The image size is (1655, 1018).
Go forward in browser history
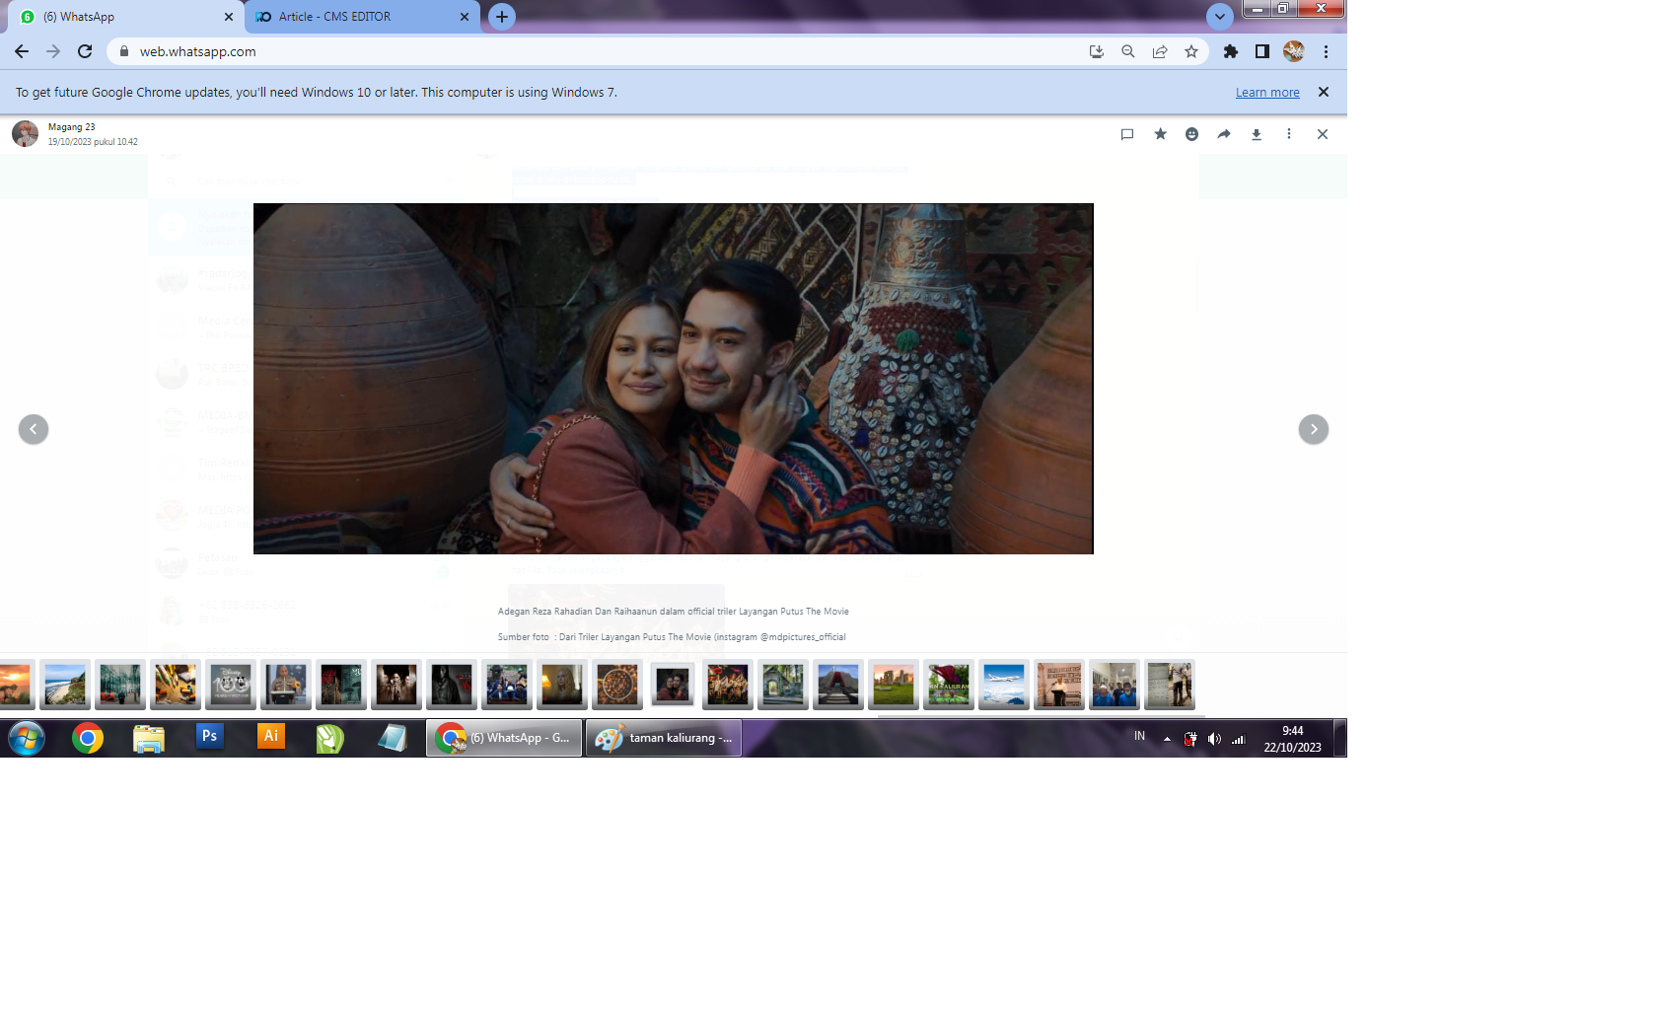pyautogui.click(x=53, y=51)
